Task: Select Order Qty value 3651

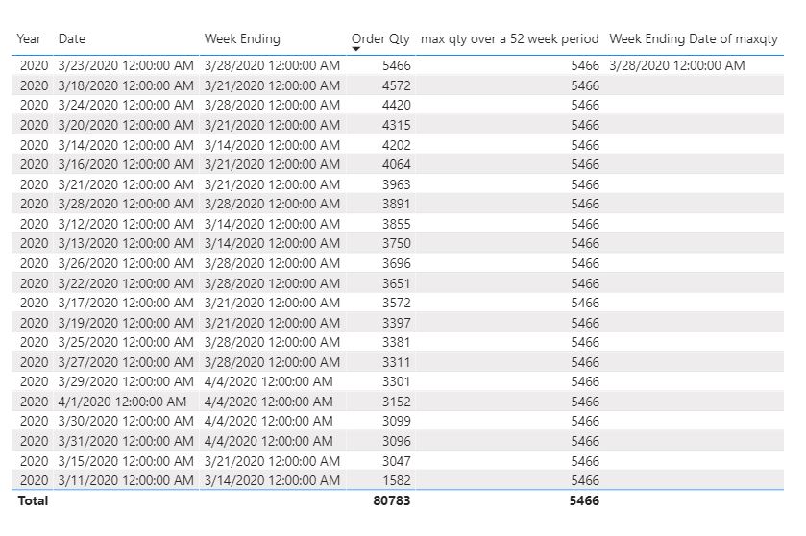Action: pos(397,283)
